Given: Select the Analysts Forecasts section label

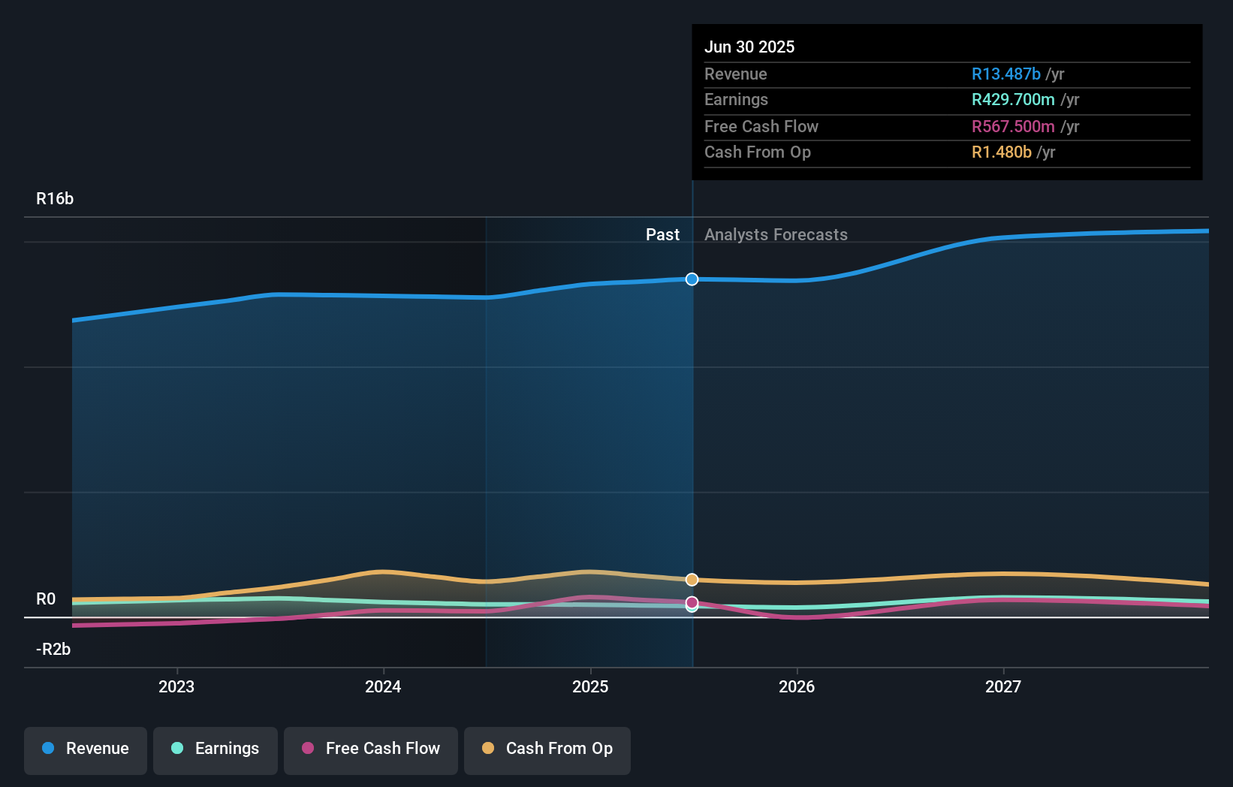Looking at the screenshot, I should (776, 234).
